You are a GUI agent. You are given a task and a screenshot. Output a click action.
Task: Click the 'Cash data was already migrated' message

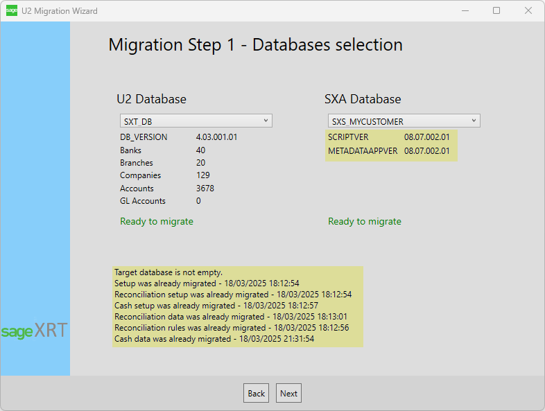pos(214,339)
